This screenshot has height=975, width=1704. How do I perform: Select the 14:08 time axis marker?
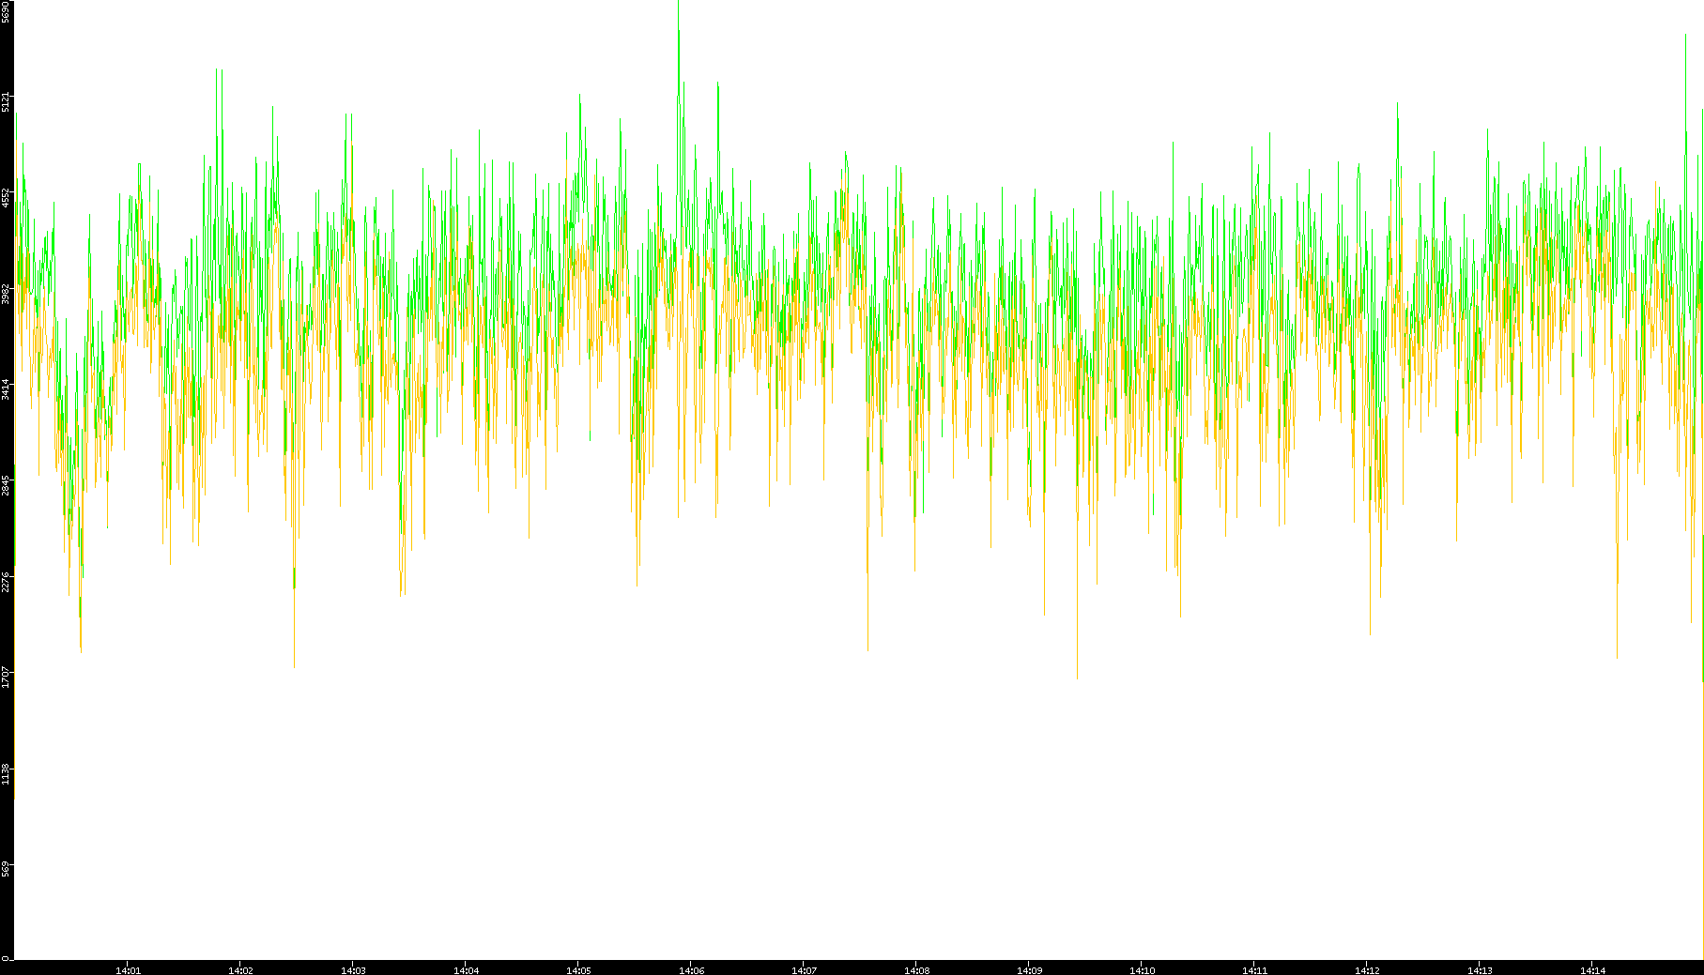[916, 970]
